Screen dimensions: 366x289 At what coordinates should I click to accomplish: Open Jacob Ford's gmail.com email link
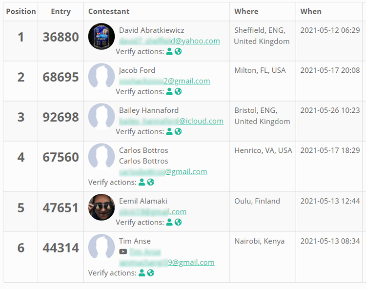tap(164, 81)
